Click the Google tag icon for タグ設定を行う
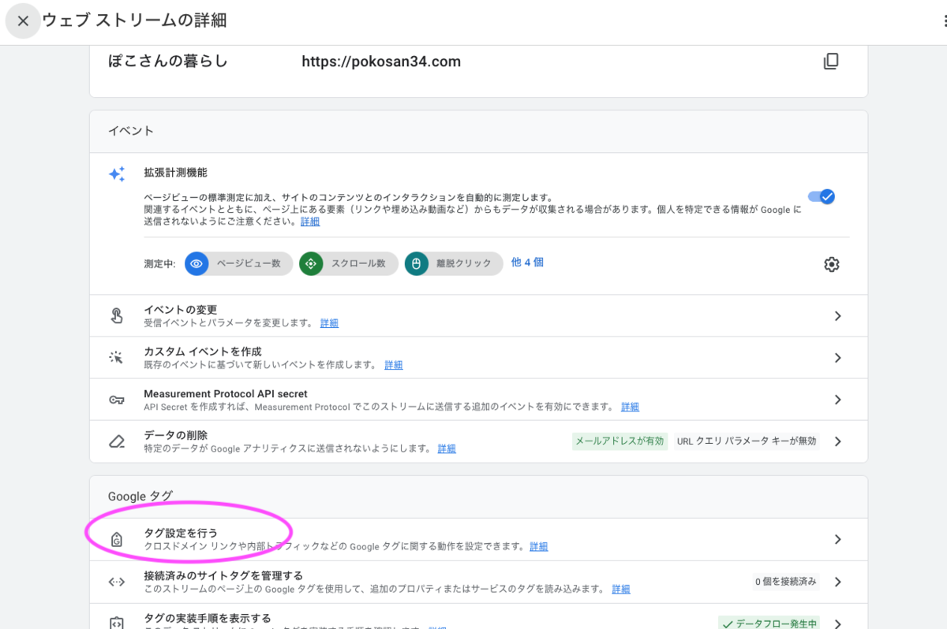 [x=117, y=540]
